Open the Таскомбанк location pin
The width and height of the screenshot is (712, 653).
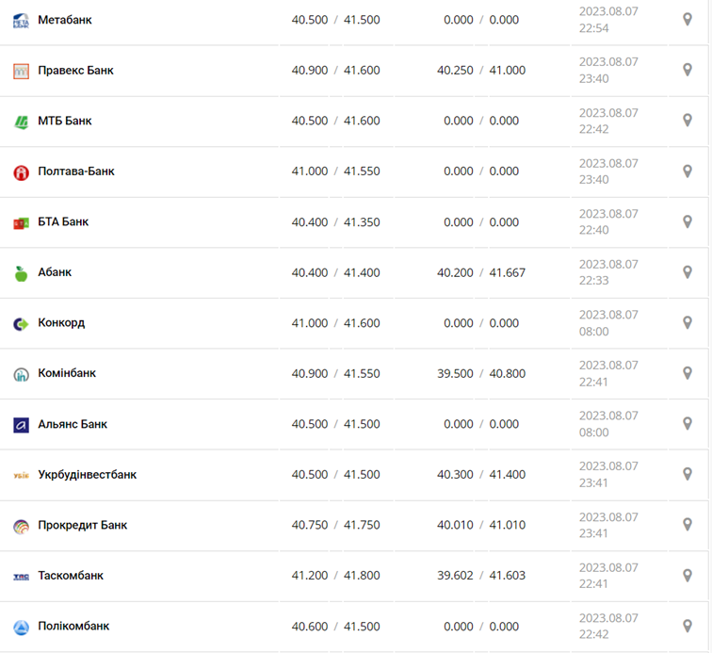click(x=688, y=575)
